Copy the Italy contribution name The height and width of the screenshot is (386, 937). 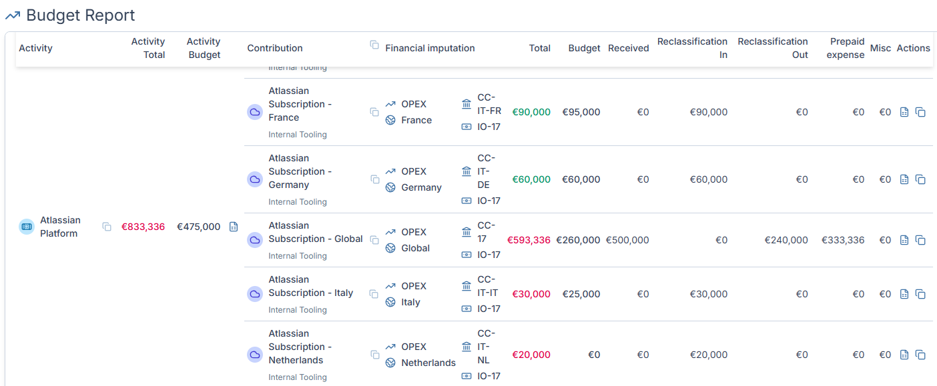374,294
